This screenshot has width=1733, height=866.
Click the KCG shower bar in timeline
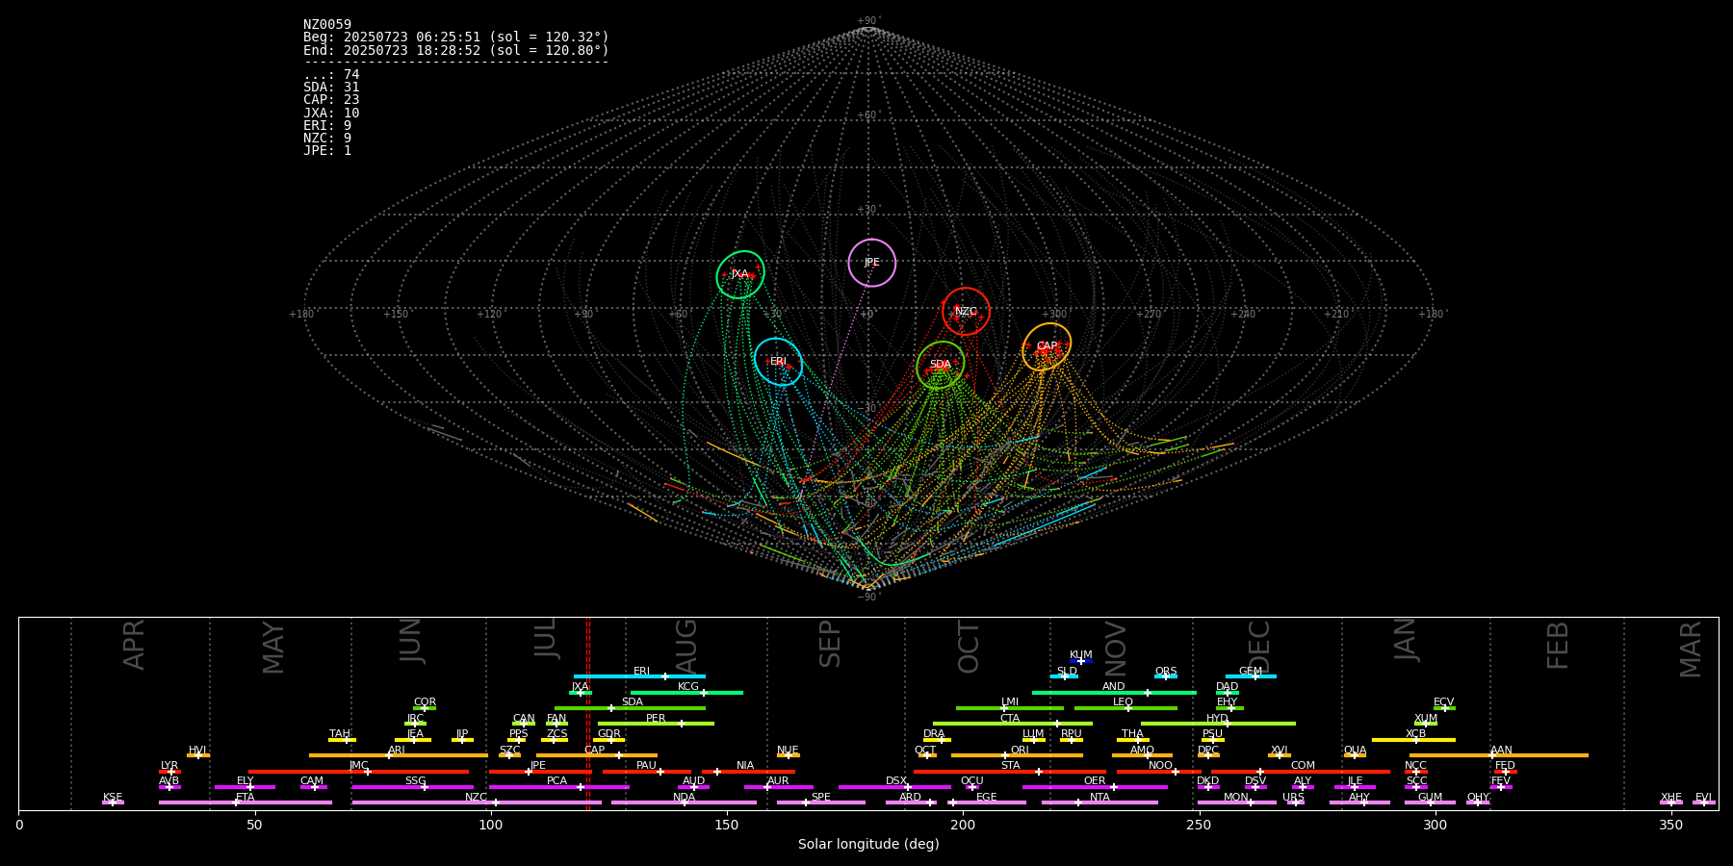pyautogui.click(x=686, y=692)
